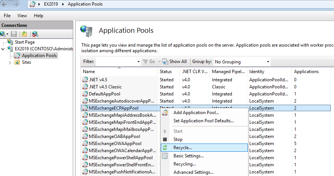Click the icon of the MSExchangeOABAppPool row
The height and width of the screenshot is (176, 334).
click(x=85, y=136)
